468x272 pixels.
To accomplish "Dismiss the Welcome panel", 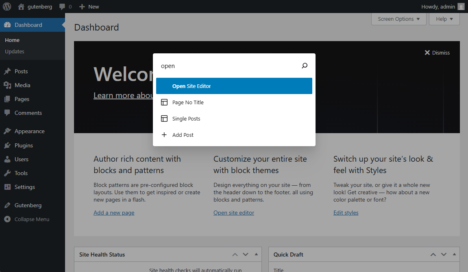I will [x=437, y=53].
